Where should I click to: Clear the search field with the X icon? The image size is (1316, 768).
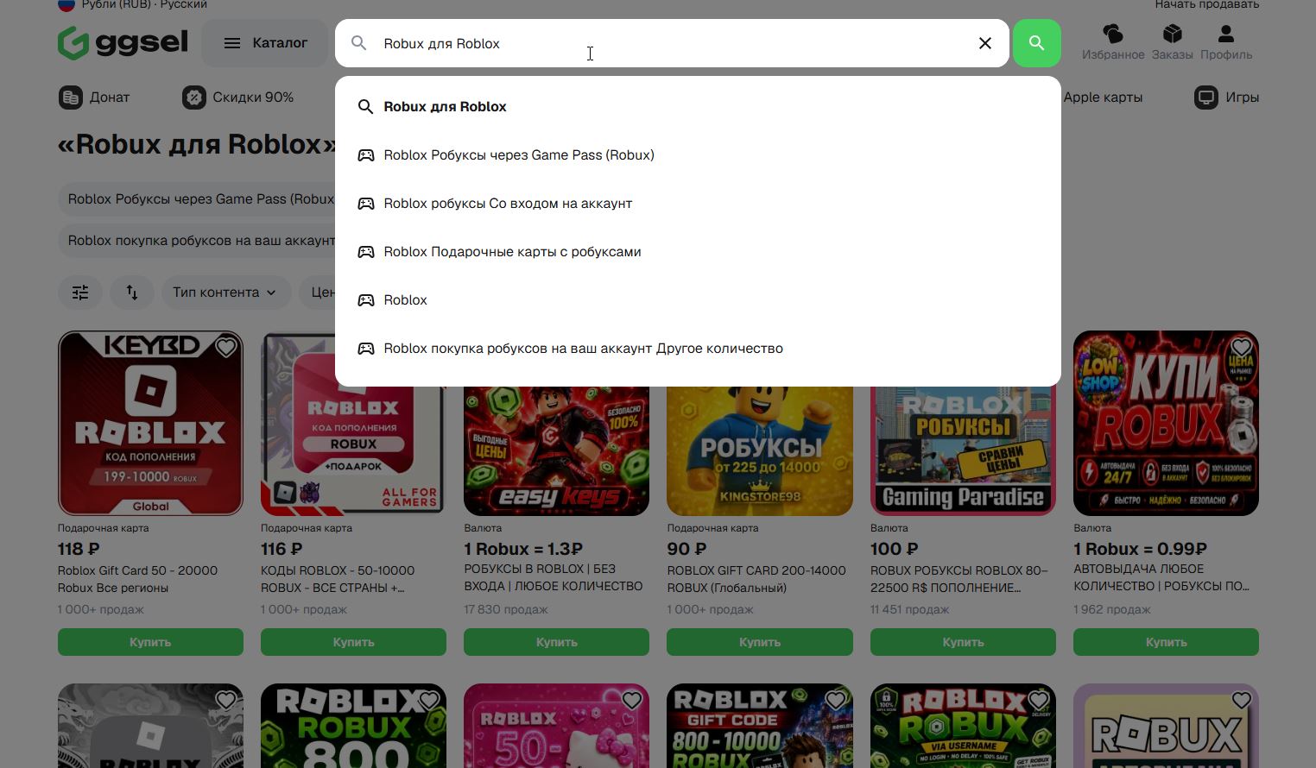click(984, 43)
